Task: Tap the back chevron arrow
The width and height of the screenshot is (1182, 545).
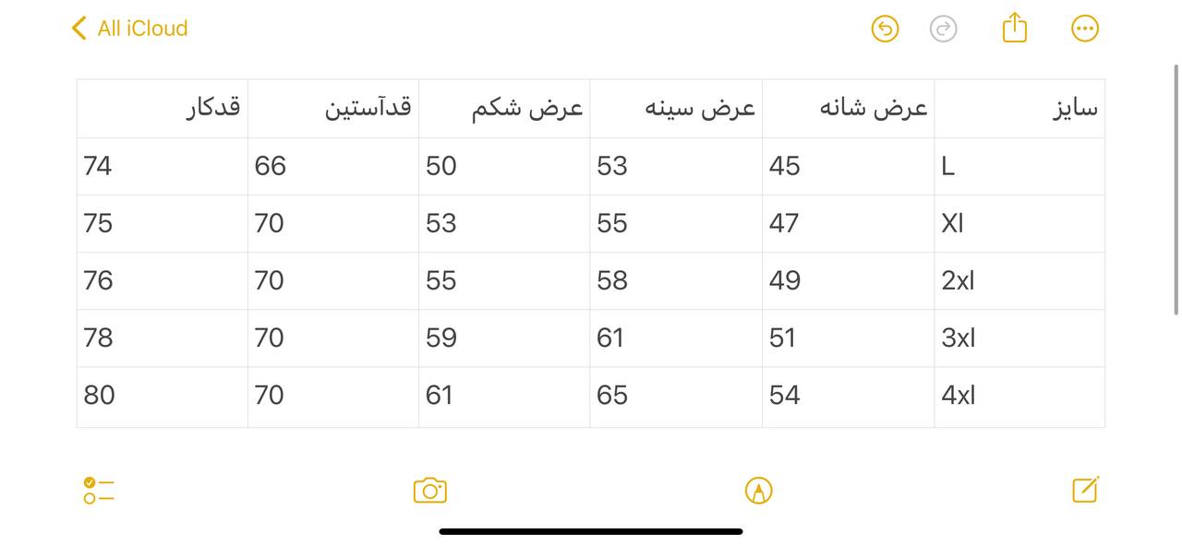Action: click(78, 29)
